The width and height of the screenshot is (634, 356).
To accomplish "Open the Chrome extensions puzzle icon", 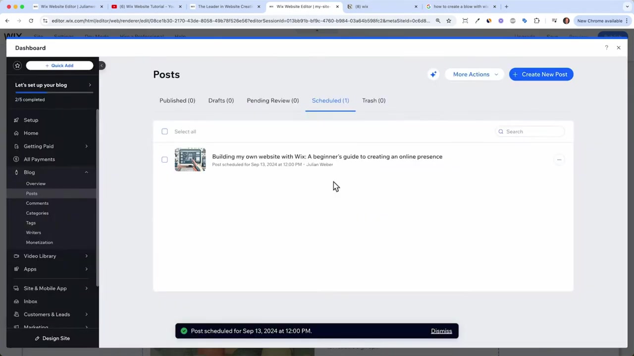I will [536, 21].
